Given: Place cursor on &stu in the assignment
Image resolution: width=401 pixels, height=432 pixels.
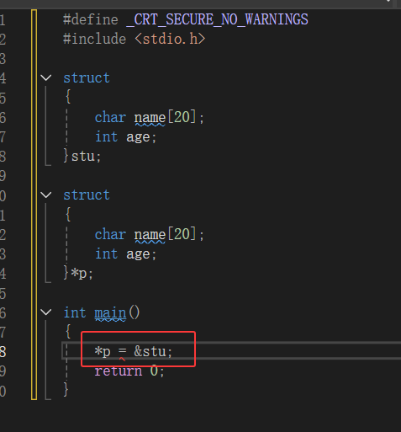Looking at the screenshot, I should (150, 351).
